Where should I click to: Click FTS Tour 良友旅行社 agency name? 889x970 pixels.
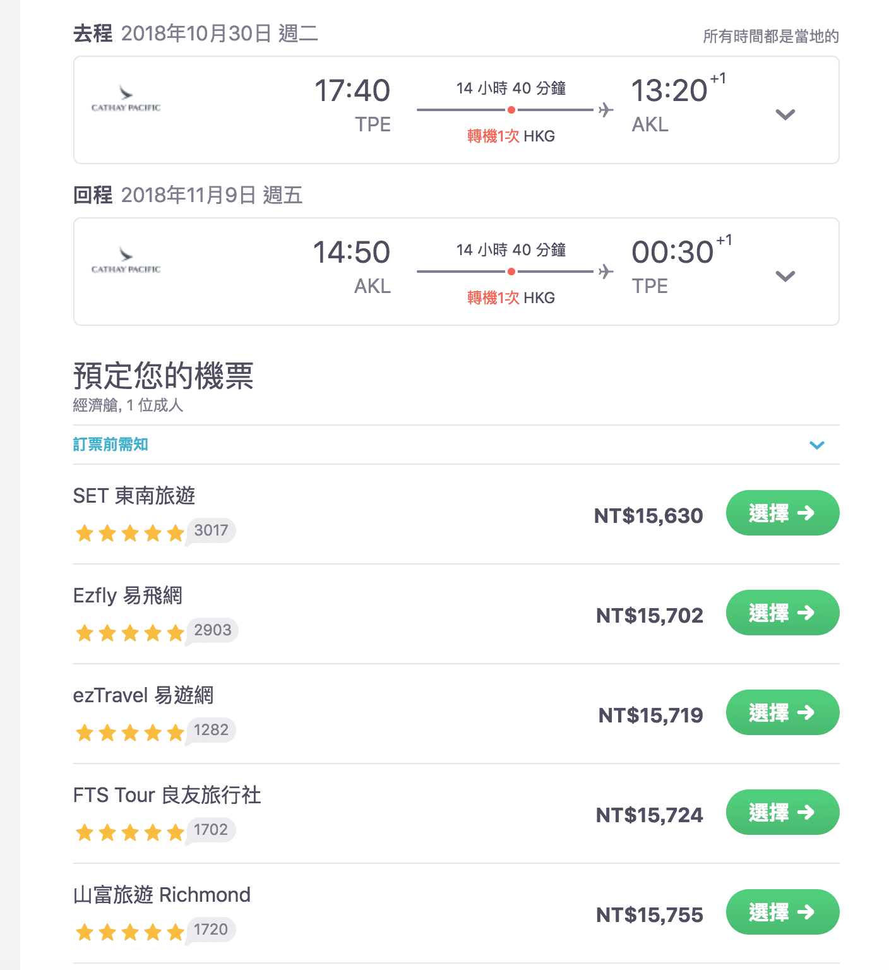coord(167,795)
